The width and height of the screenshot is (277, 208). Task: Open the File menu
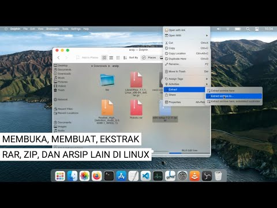coord(25,29)
